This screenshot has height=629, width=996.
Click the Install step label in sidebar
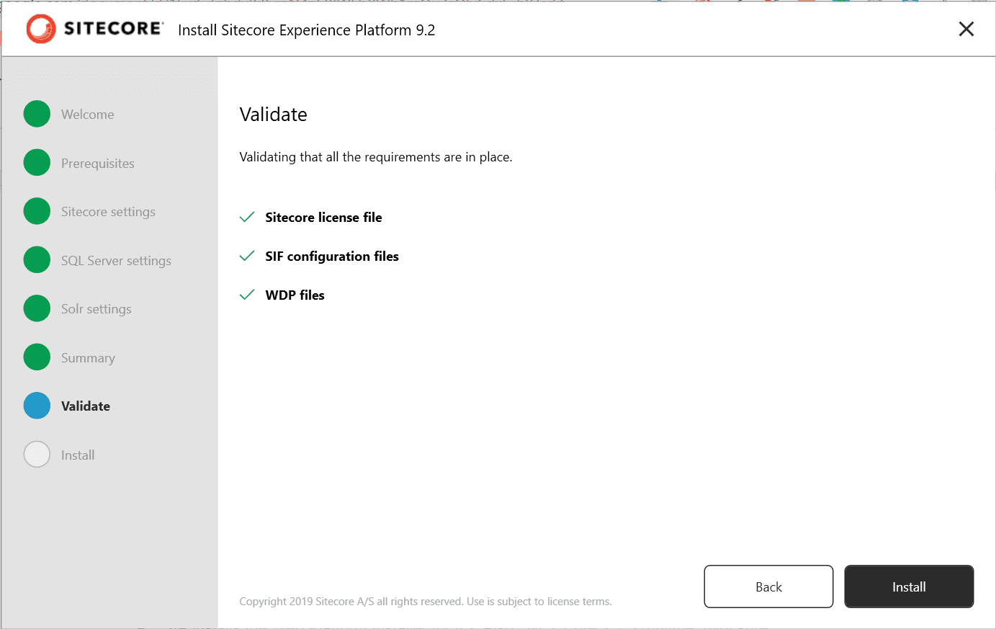pyautogui.click(x=78, y=455)
